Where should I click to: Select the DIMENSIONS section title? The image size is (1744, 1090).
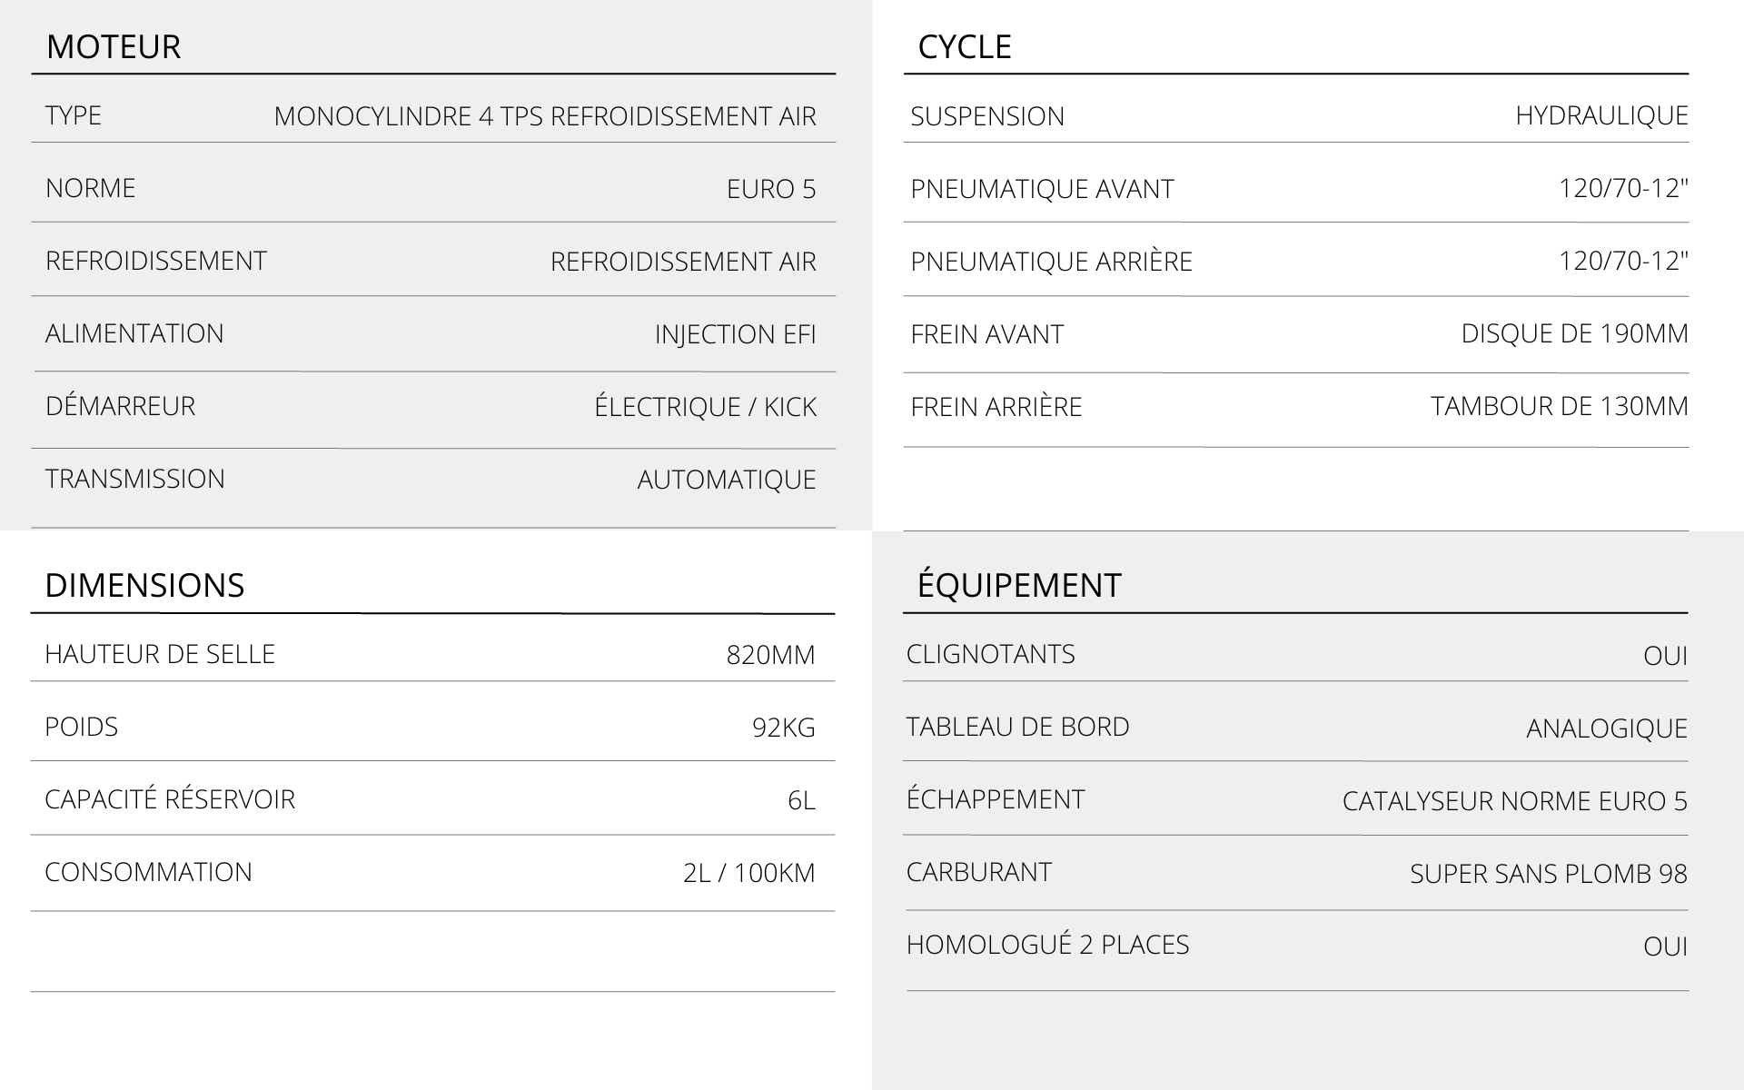click(144, 586)
